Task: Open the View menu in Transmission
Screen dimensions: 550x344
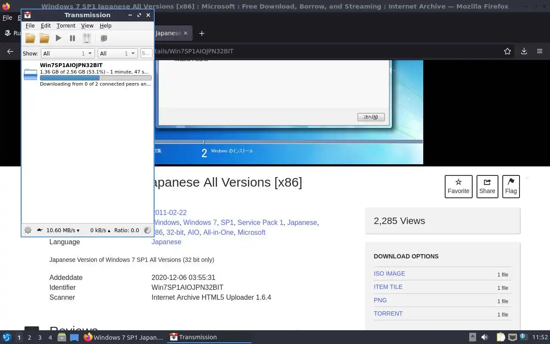Action: point(87,26)
